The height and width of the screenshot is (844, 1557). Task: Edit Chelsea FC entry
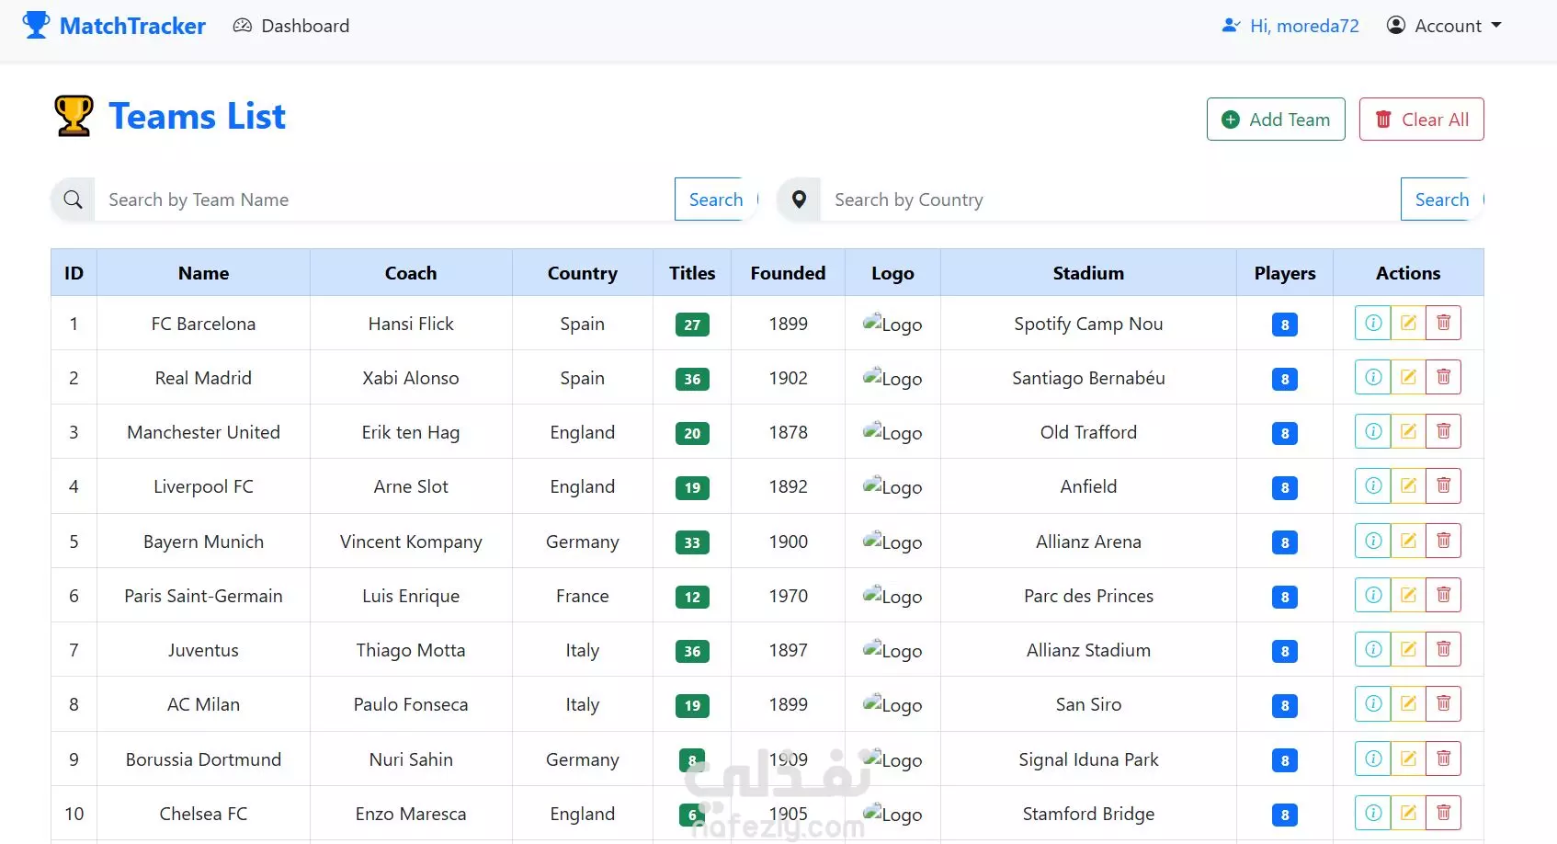point(1408,813)
